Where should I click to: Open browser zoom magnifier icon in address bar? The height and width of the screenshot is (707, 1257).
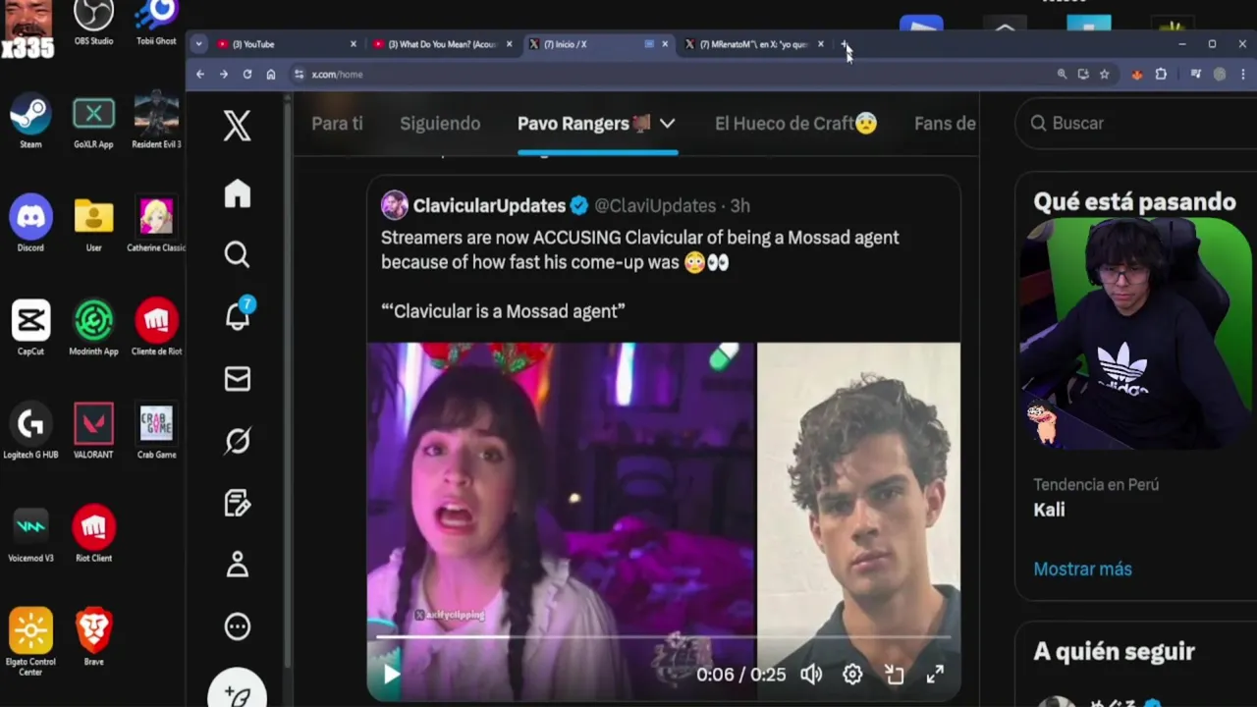point(1062,74)
